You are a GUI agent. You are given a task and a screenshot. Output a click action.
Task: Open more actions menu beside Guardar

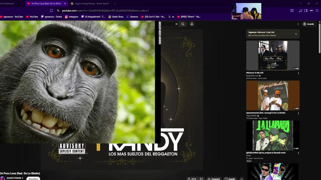click(x=242, y=179)
